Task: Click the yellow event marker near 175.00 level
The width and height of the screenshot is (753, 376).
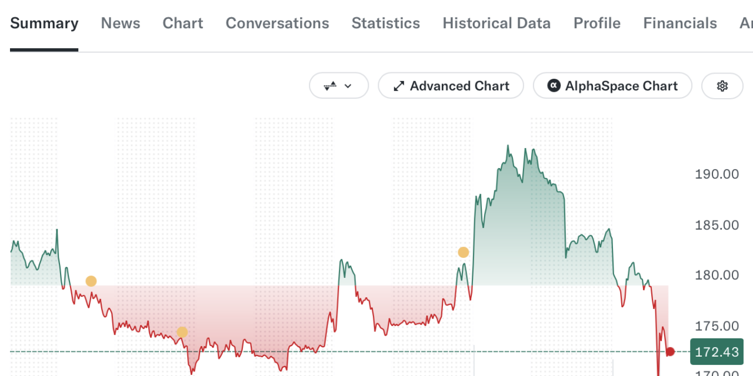Action: pyautogui.click(x=182, y=333)
